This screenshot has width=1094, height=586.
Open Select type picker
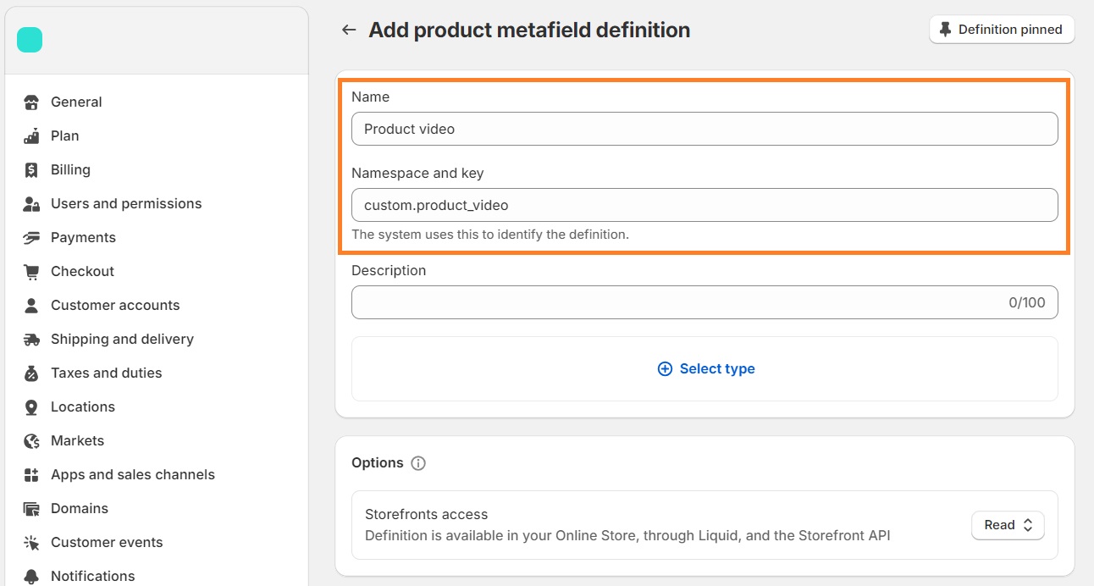click(706, 368)
